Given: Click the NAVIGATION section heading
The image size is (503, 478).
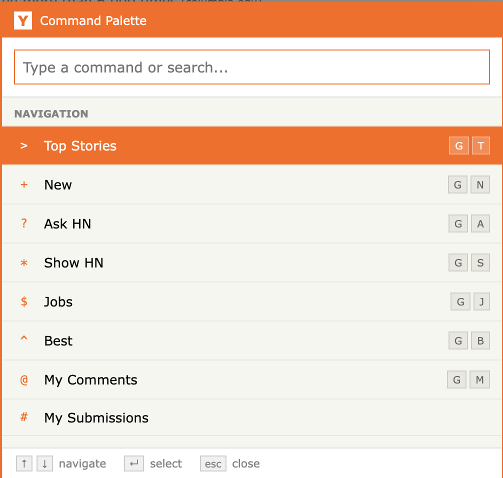Looking at the screenshot, I should [x=51, y=114].
